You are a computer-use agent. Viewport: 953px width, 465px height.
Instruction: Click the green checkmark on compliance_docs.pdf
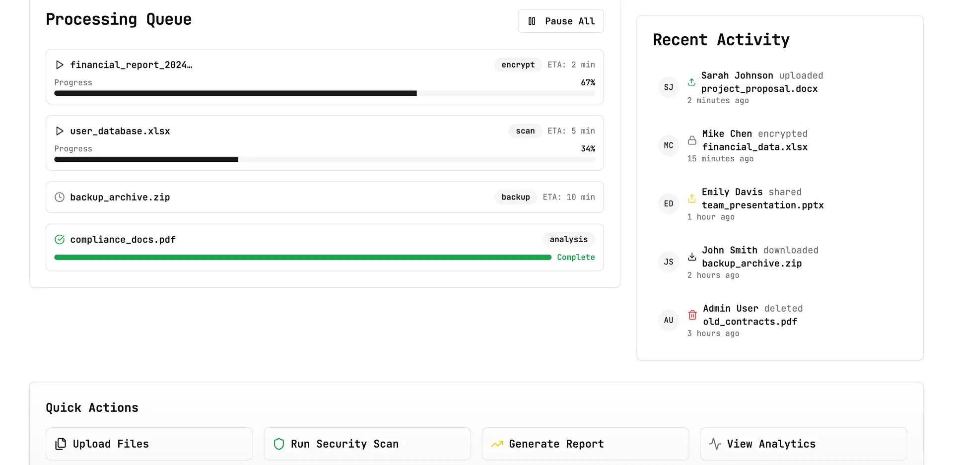[60, 240]
